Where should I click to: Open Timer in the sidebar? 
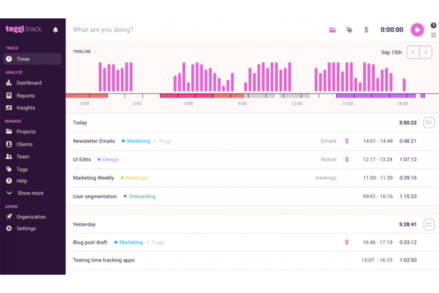tap(32, 59)
